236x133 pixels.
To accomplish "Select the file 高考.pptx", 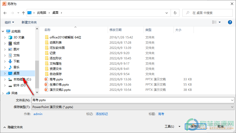I will [56, 79].
